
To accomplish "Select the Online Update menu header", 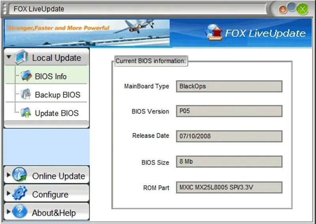I will tap(47, 174).
